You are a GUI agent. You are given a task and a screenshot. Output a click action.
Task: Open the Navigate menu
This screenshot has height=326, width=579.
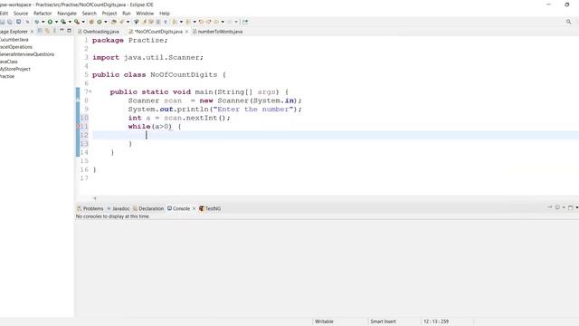click(x=67, y=14)
